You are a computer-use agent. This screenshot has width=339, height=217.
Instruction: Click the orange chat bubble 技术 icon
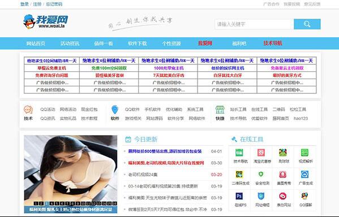28,110
